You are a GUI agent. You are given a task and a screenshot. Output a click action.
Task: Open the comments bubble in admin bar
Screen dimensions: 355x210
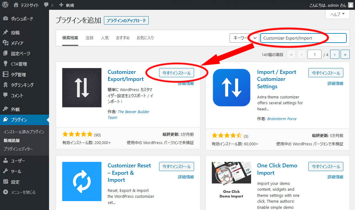[46, 5]
